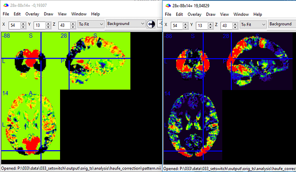Viewport: 296px width, 172px height.
Task: Open Edit menu in left window
Action: [17, 14]
